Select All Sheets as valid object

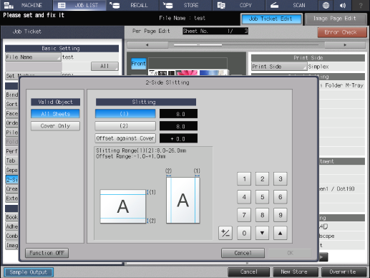point(55,114)
